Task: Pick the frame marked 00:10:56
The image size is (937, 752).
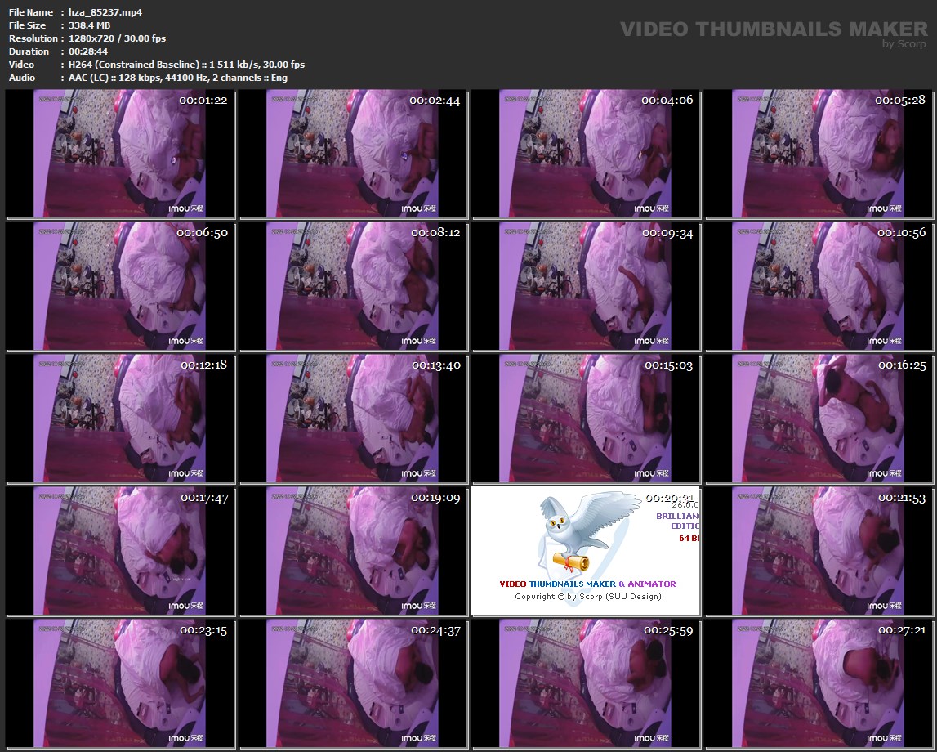Action: pyautogui.click(x=819, y=286)
